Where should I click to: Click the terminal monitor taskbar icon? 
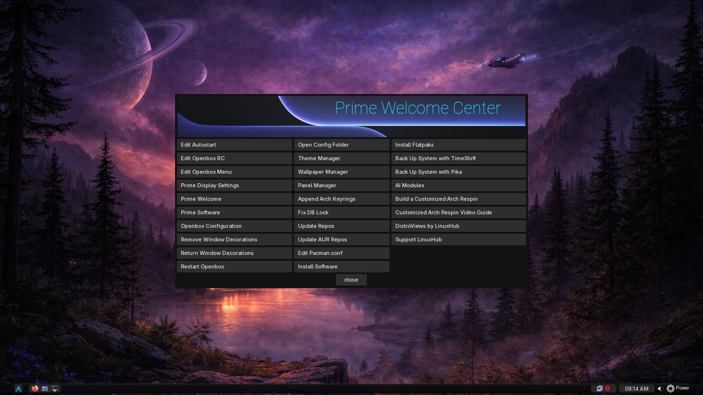pyautogui.click(x=55, y=389)
